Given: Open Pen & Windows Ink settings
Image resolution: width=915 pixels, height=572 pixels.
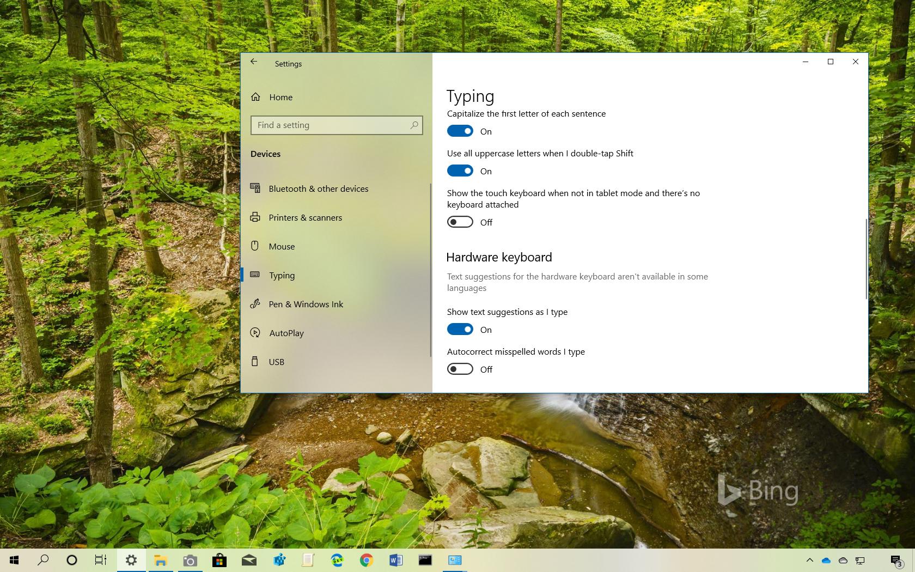Looking at the screenshot, I should 306,304.
